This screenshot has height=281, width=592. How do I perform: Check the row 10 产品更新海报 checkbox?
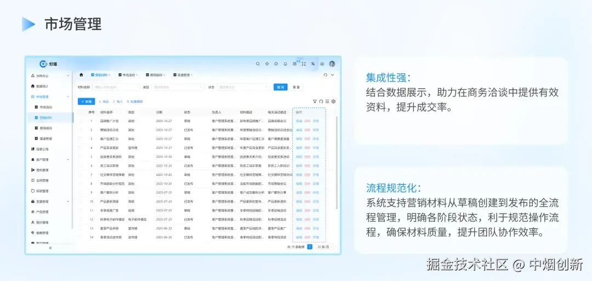80,202
